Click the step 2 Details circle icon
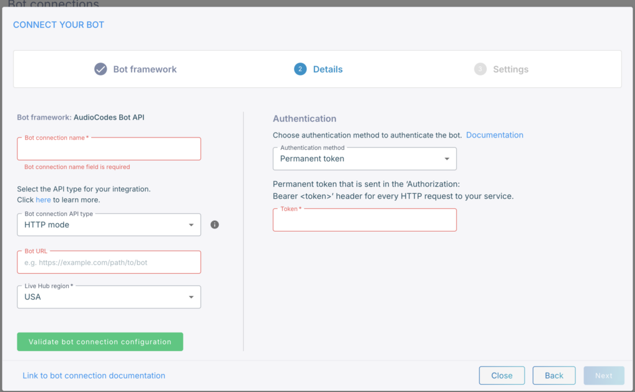 point(300,69)
